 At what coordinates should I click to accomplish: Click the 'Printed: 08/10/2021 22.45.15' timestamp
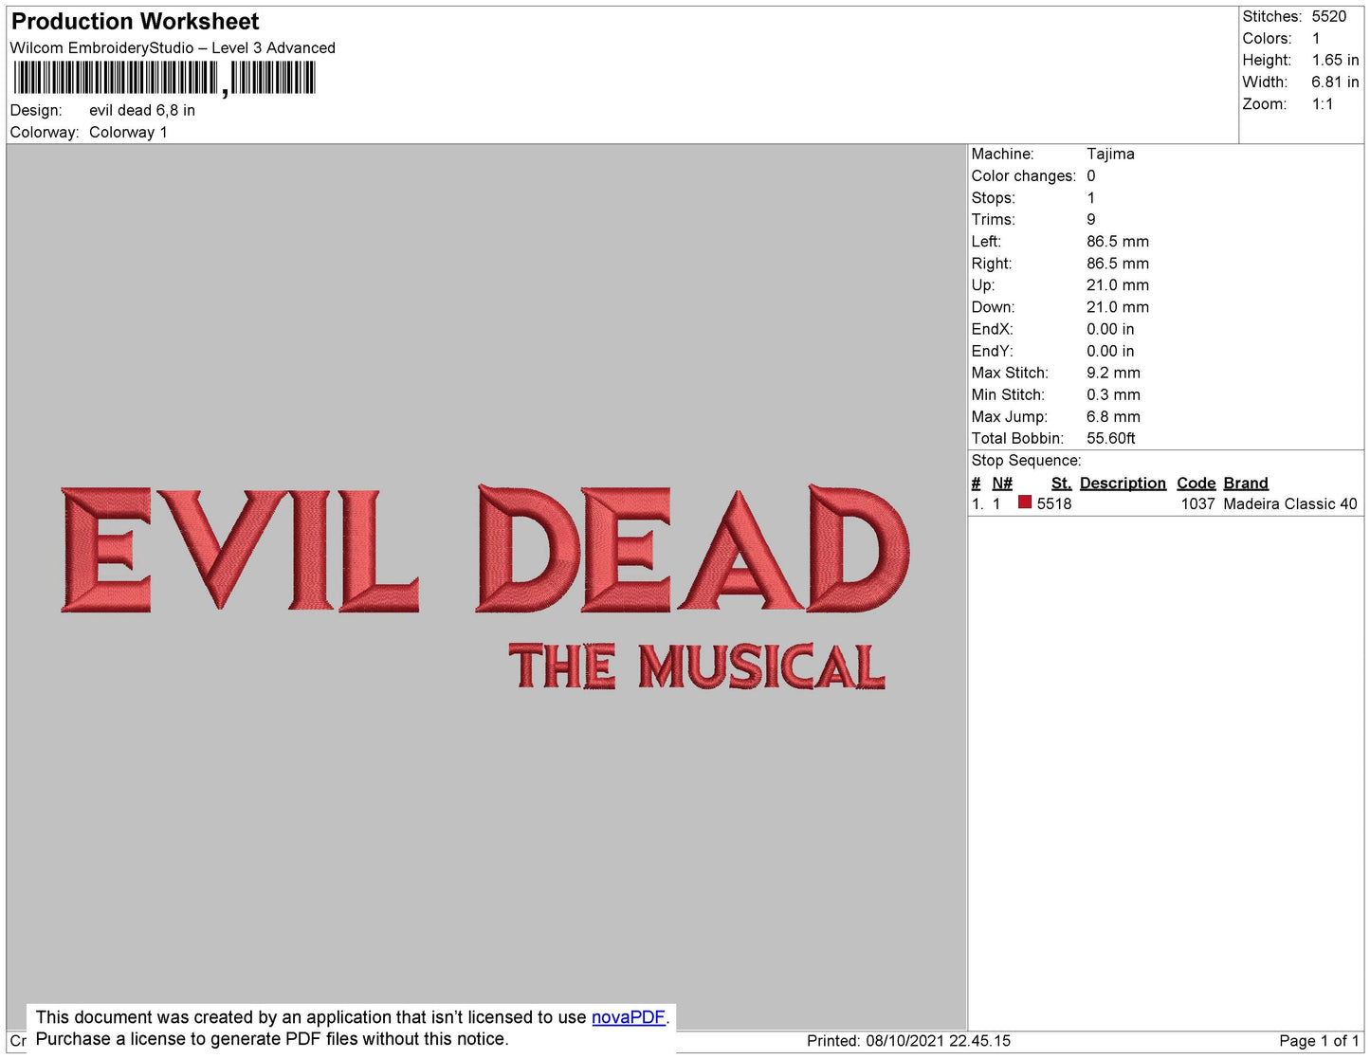point(908,1041)
